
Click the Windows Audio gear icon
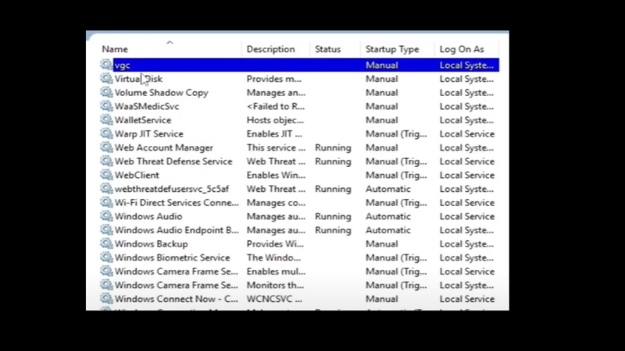106,217
